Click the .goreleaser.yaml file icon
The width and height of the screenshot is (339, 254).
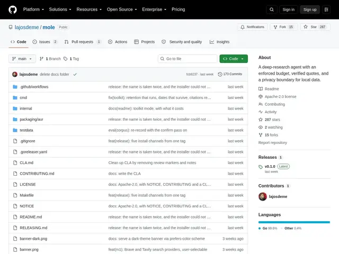(x=15, y=152)
